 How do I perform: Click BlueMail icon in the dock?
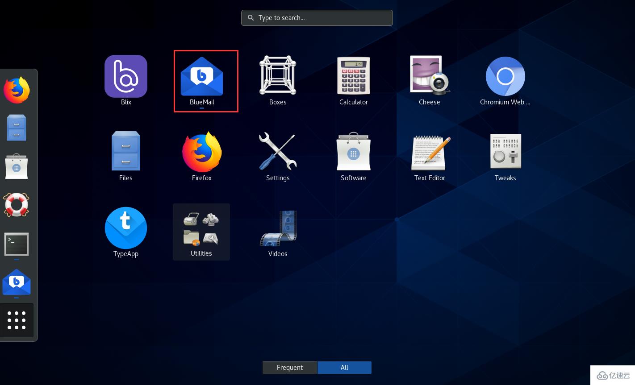(17, 282)
